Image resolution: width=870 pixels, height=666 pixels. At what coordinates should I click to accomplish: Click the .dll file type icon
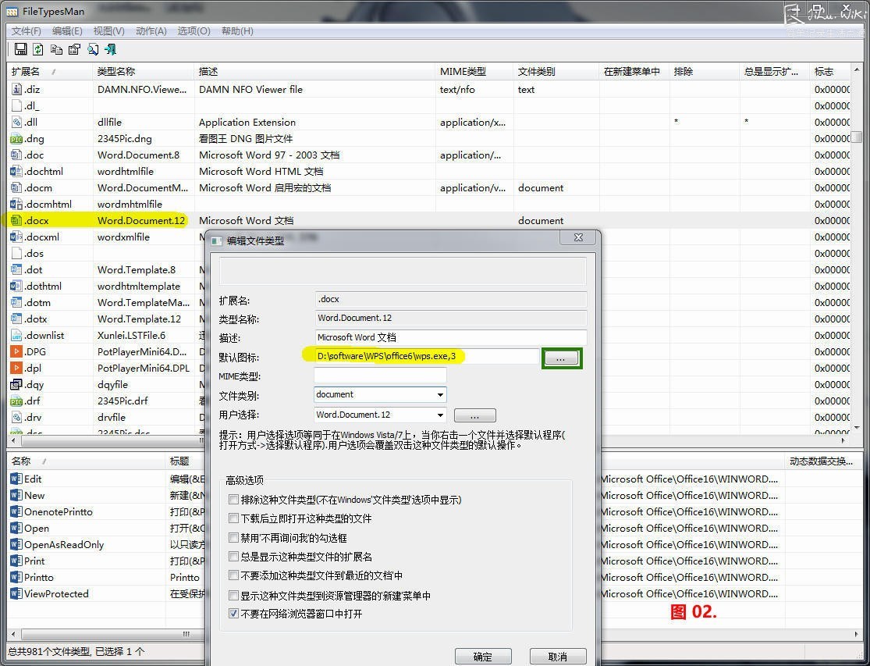[x=16, y=122]
